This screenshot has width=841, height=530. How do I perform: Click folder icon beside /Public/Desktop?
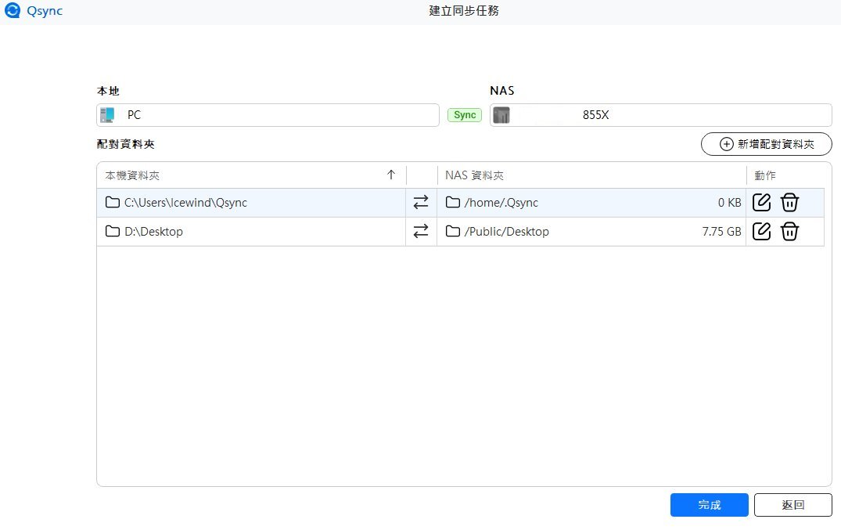452,231
